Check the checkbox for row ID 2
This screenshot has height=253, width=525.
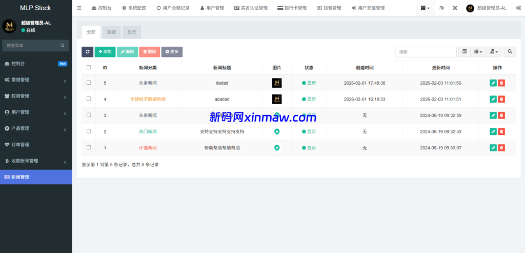89,131
